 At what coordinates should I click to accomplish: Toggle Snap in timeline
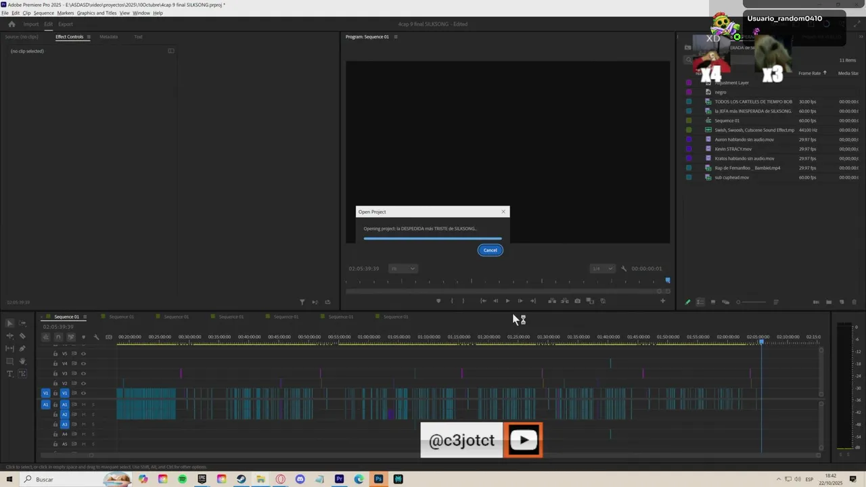pyautogui.click(x=58, y=337)
